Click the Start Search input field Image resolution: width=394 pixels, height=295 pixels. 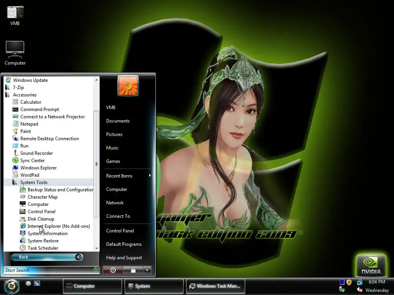point(48,270)
